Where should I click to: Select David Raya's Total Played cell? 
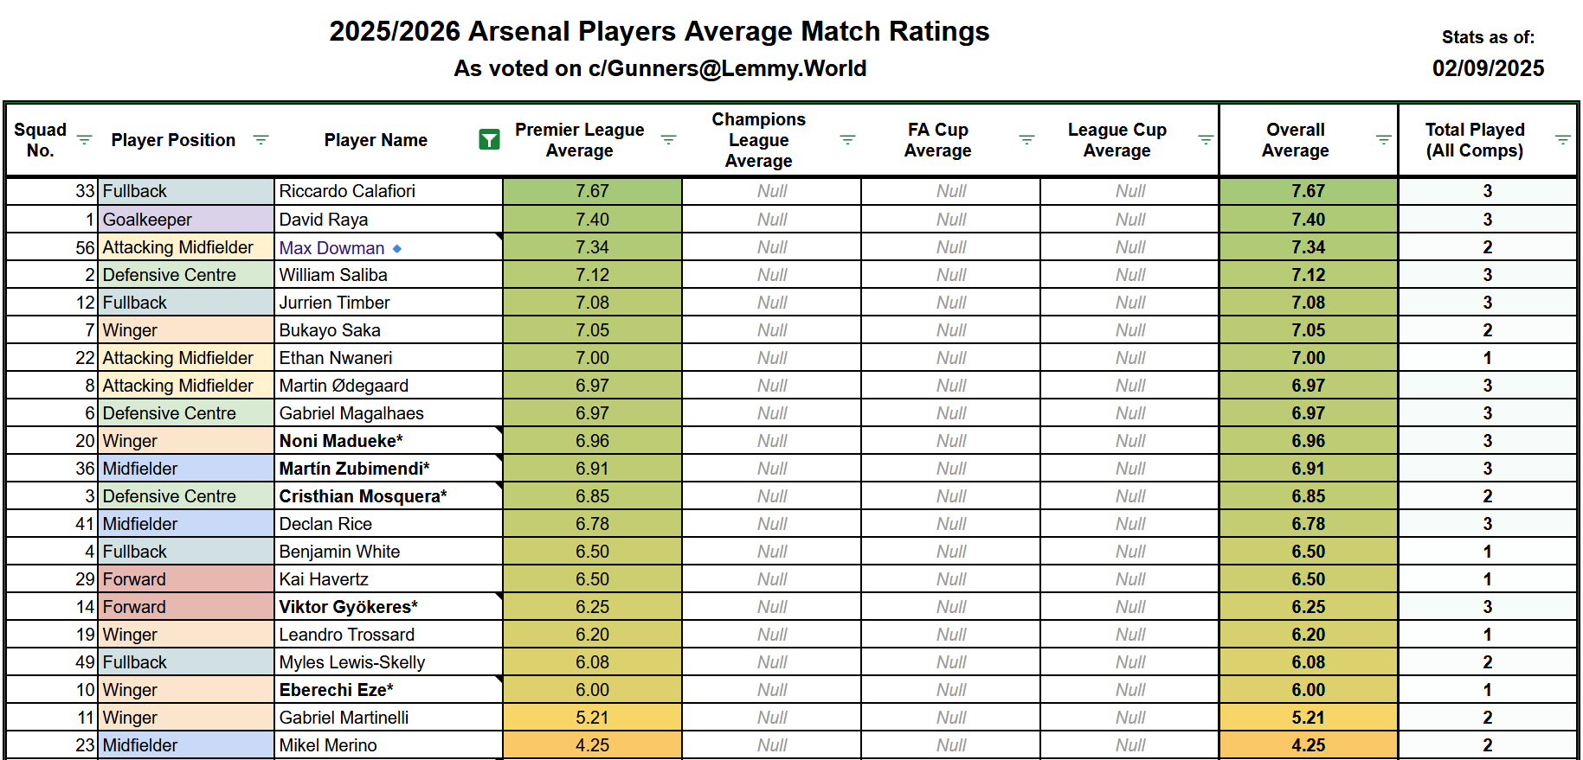(x=1487, y=220)
